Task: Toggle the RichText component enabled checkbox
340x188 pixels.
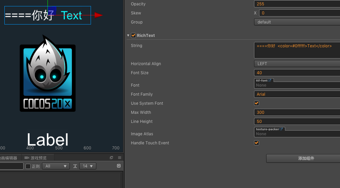Action: click(133, 35)
